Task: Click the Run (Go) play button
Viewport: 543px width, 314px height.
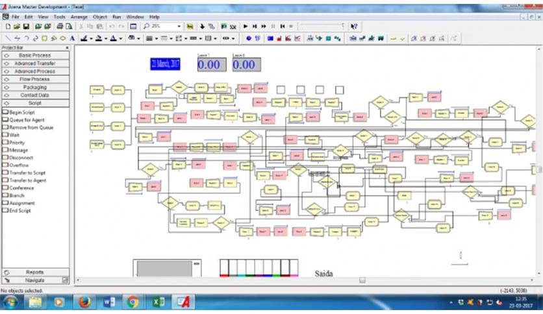Action: coord(246,27)
